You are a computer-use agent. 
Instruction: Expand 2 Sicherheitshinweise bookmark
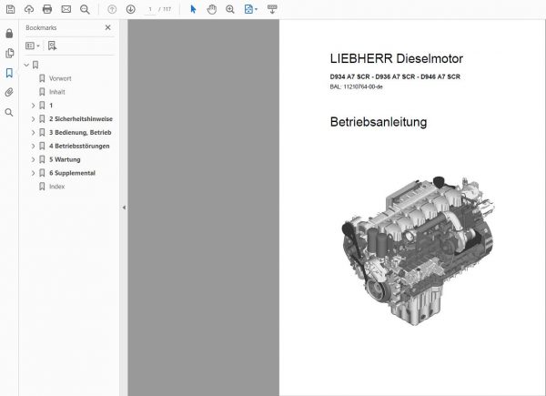click(33, 118)
